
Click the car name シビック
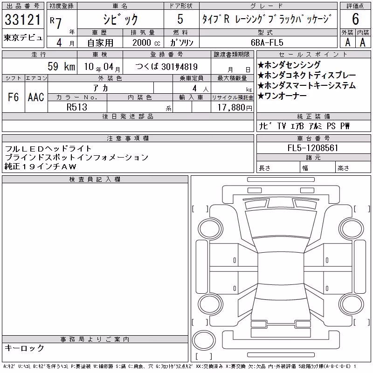click(x=120, y=19)
